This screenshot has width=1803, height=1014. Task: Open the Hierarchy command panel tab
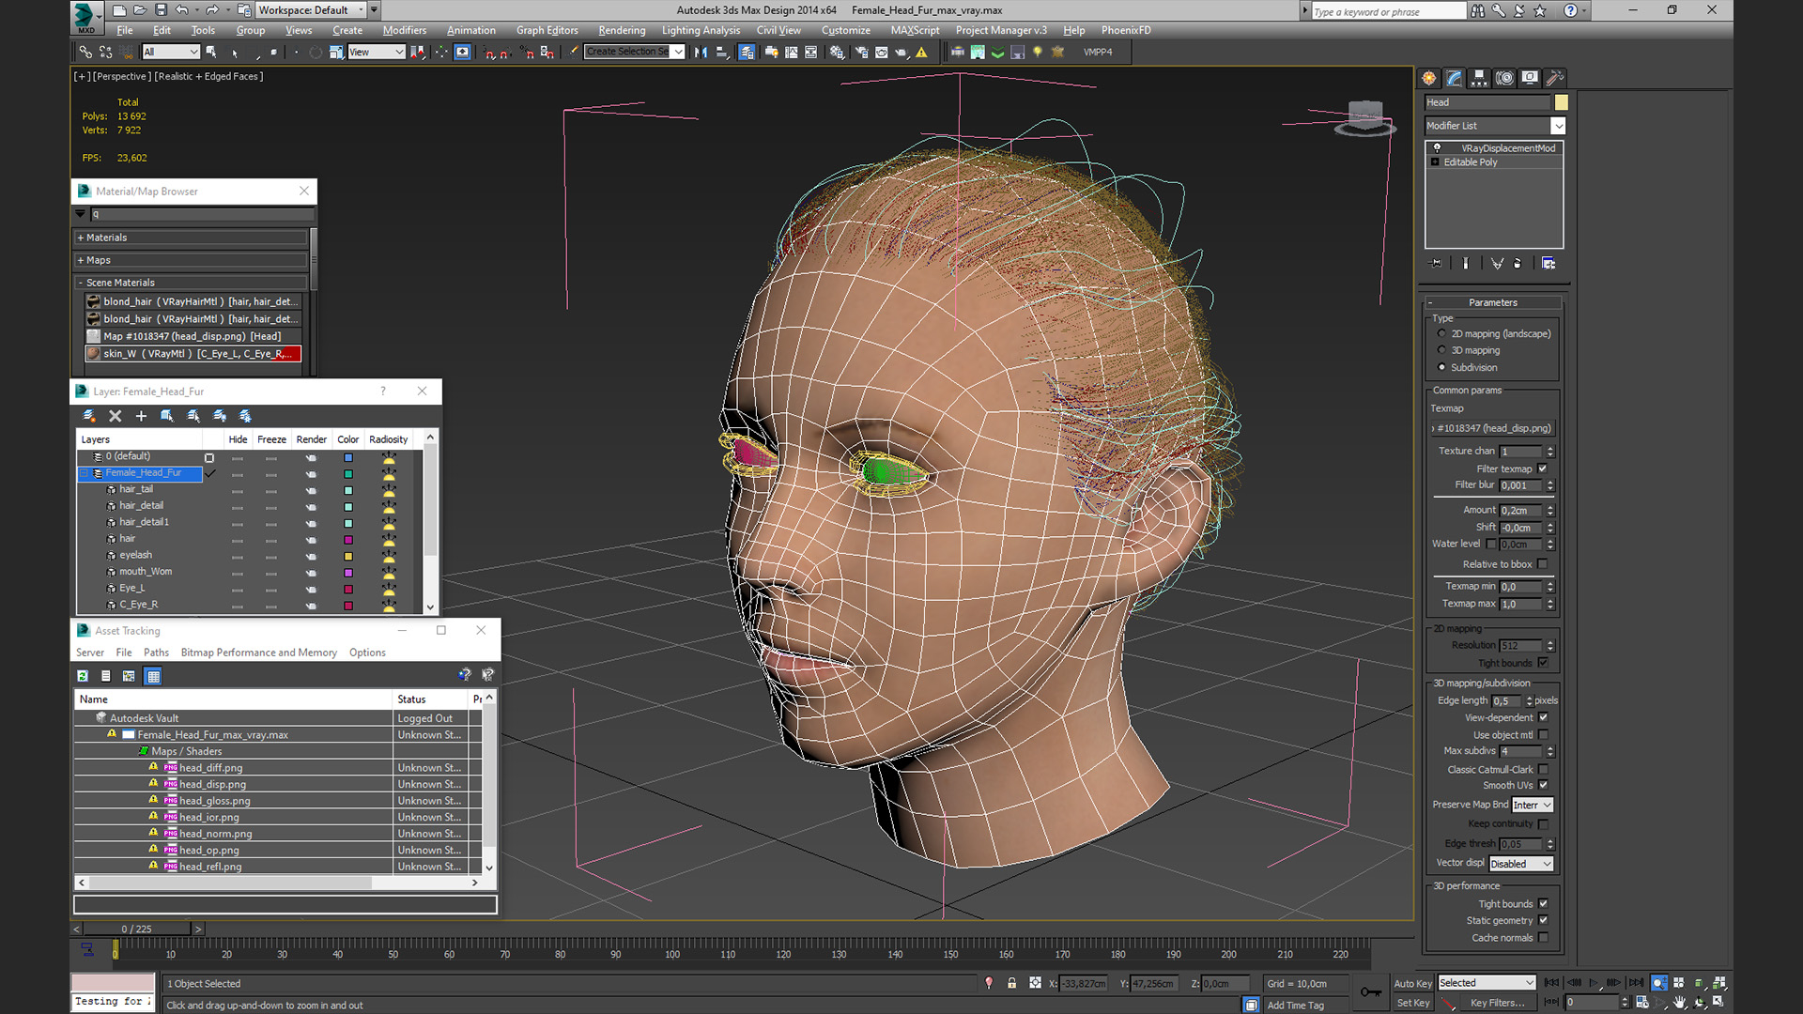coord(1479,78)
